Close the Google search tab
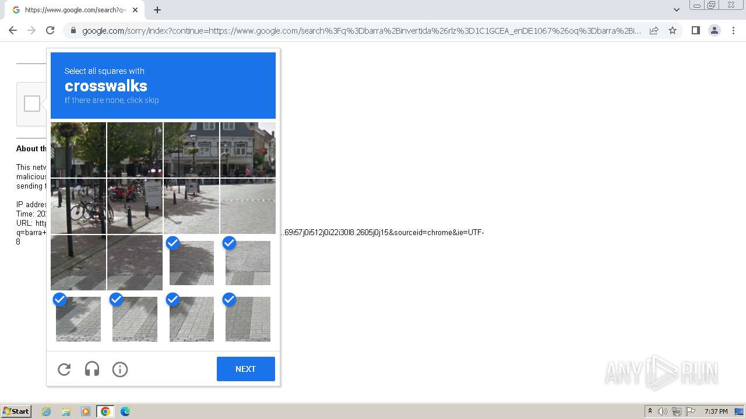This screenshot has height=419, width=746. click(135, 10)
